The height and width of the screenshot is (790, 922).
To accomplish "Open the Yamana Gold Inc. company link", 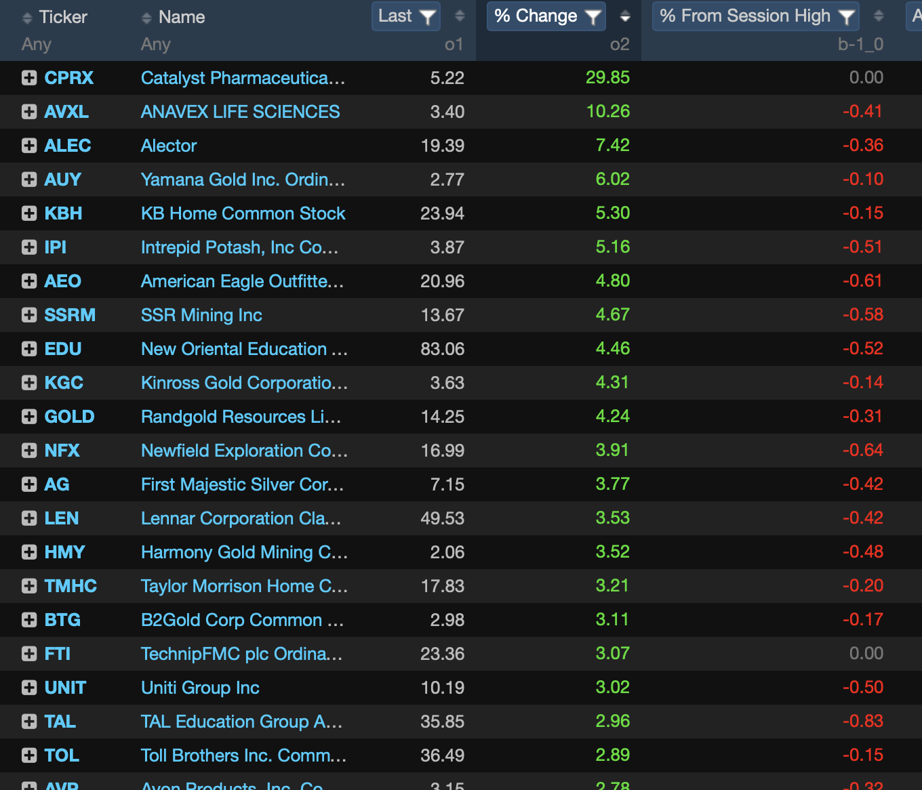I will [243, 180].
